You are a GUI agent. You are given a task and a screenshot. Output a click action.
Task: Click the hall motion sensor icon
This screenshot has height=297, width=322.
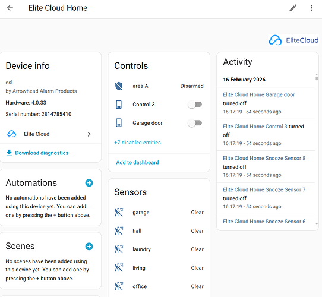[119, 231]
